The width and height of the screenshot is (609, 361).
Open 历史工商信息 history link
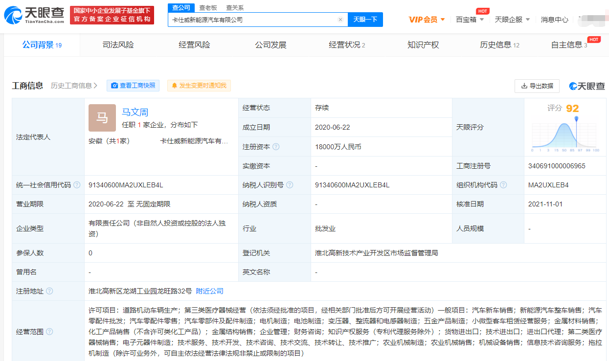74,86
